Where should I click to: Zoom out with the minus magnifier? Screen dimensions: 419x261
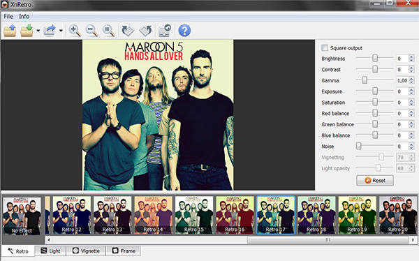coord(91,31)
